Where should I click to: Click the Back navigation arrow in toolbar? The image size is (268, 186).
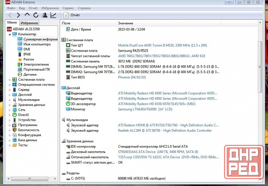[10, 15]
